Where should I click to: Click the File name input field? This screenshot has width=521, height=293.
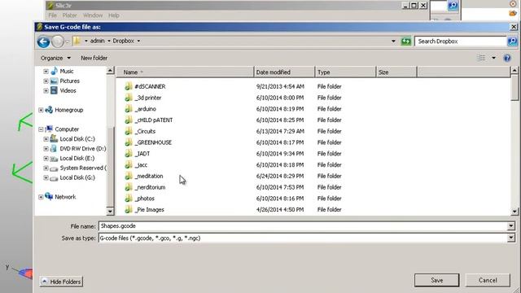pyautogui.click(x=303, y=226)
